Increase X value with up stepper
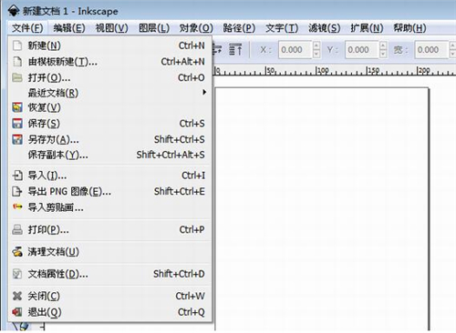The width and height of the screenshot is (456, 333). tap(316, 45)
